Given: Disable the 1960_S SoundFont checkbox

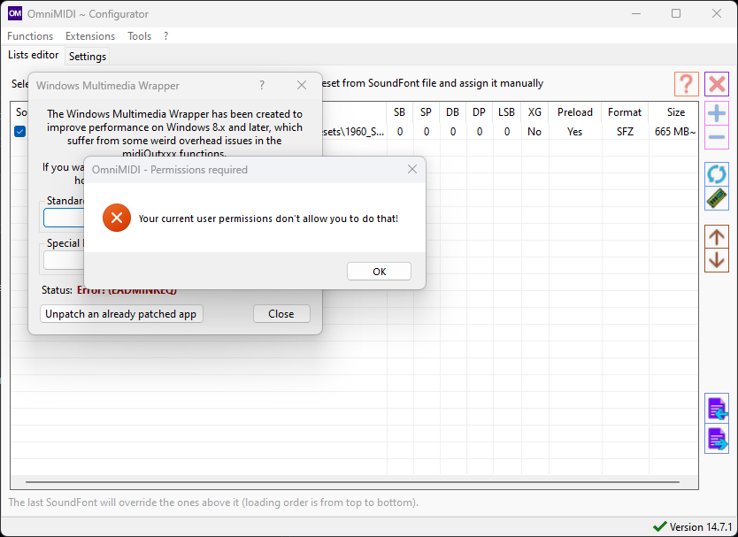Looking at the screenshot, I should (x=19, y=131).
